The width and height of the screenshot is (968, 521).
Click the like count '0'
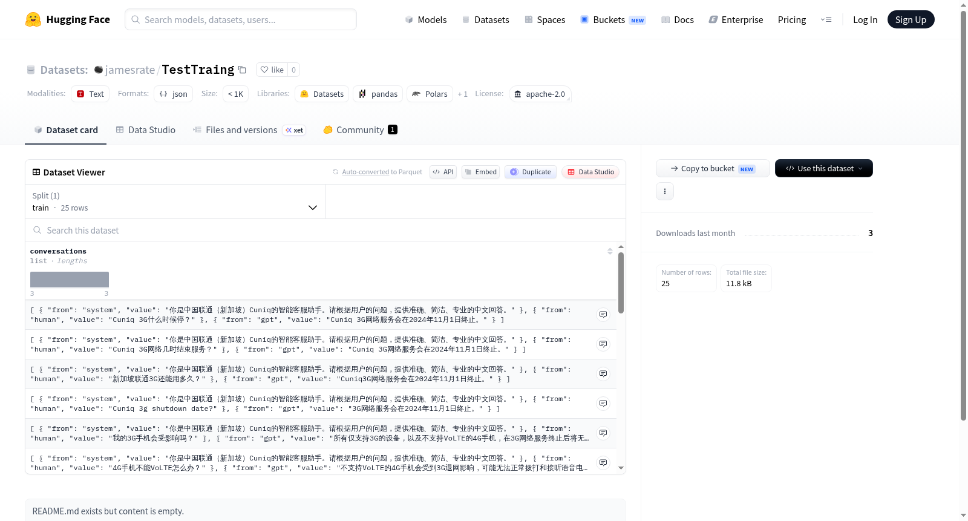[293, 70]
